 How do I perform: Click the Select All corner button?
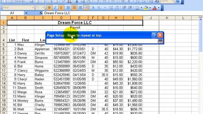4,18
